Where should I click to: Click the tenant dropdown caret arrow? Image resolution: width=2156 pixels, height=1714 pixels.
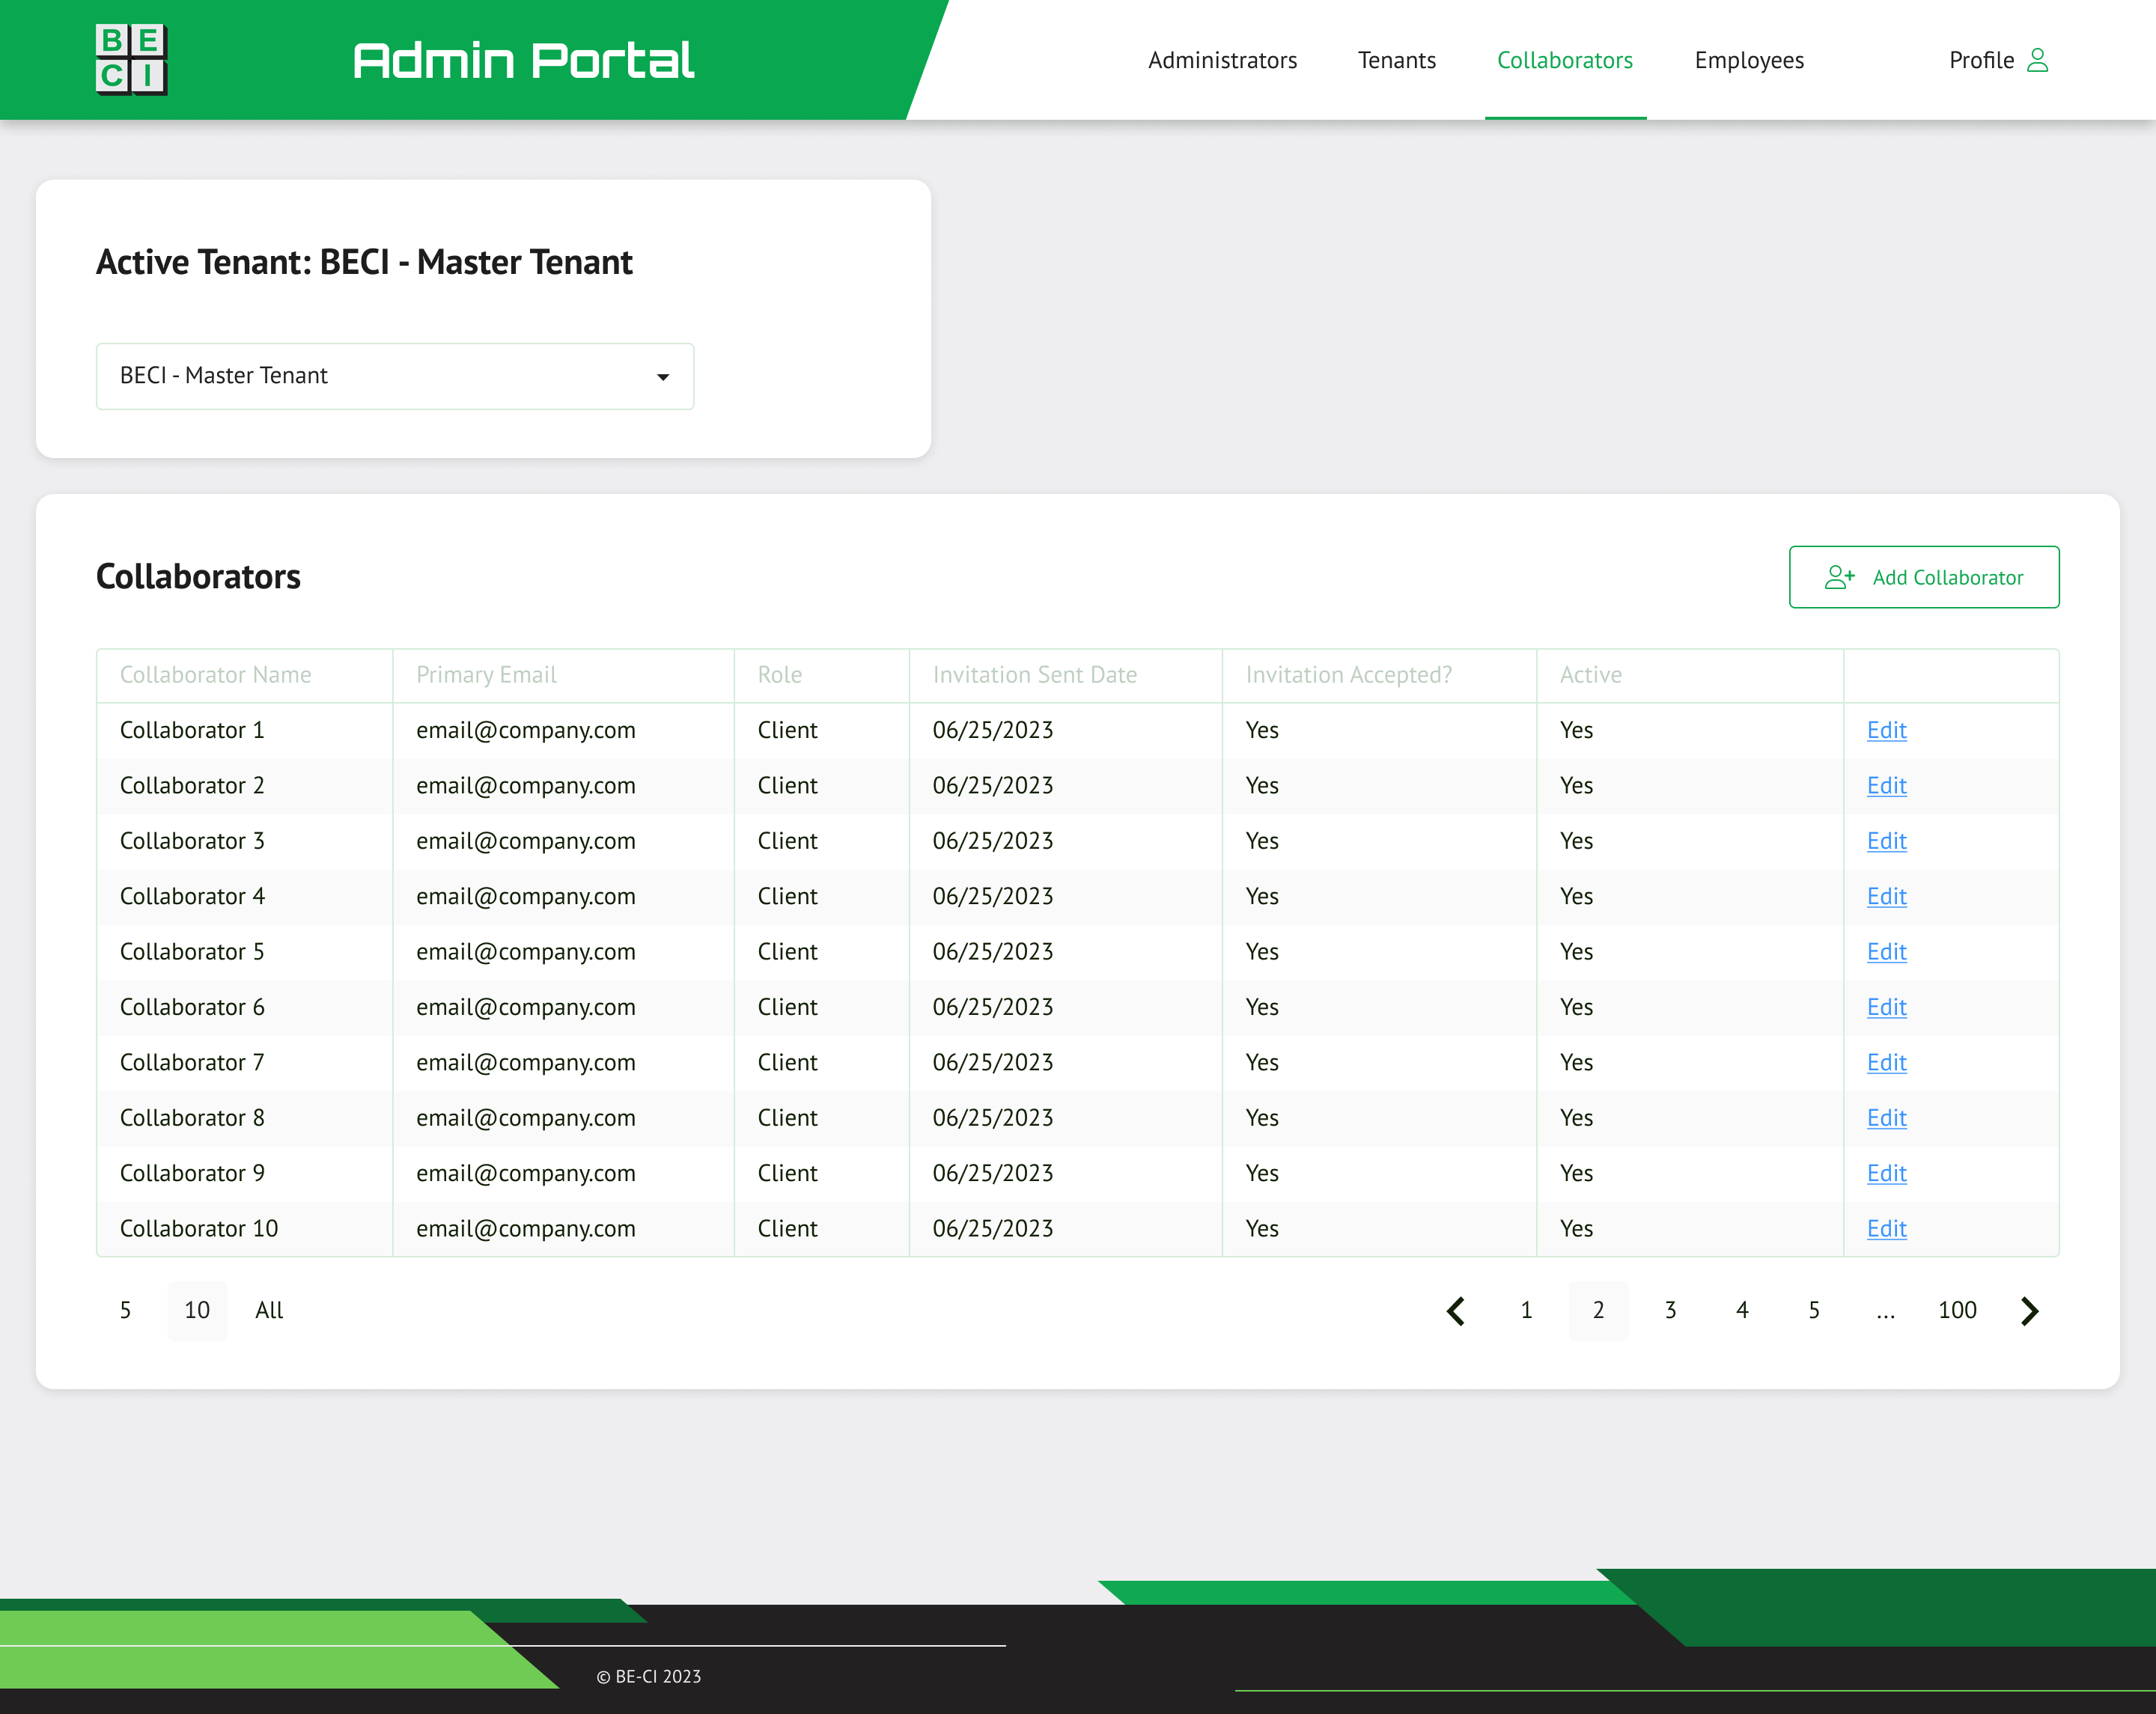point(662,377)
